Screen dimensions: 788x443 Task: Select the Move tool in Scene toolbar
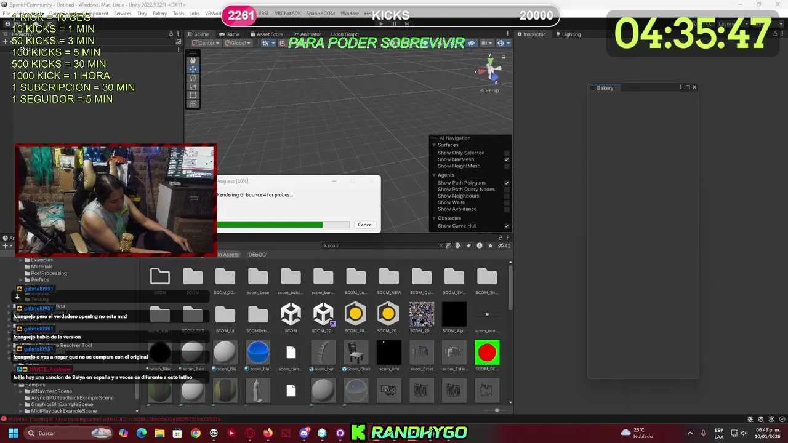[193, 69]
